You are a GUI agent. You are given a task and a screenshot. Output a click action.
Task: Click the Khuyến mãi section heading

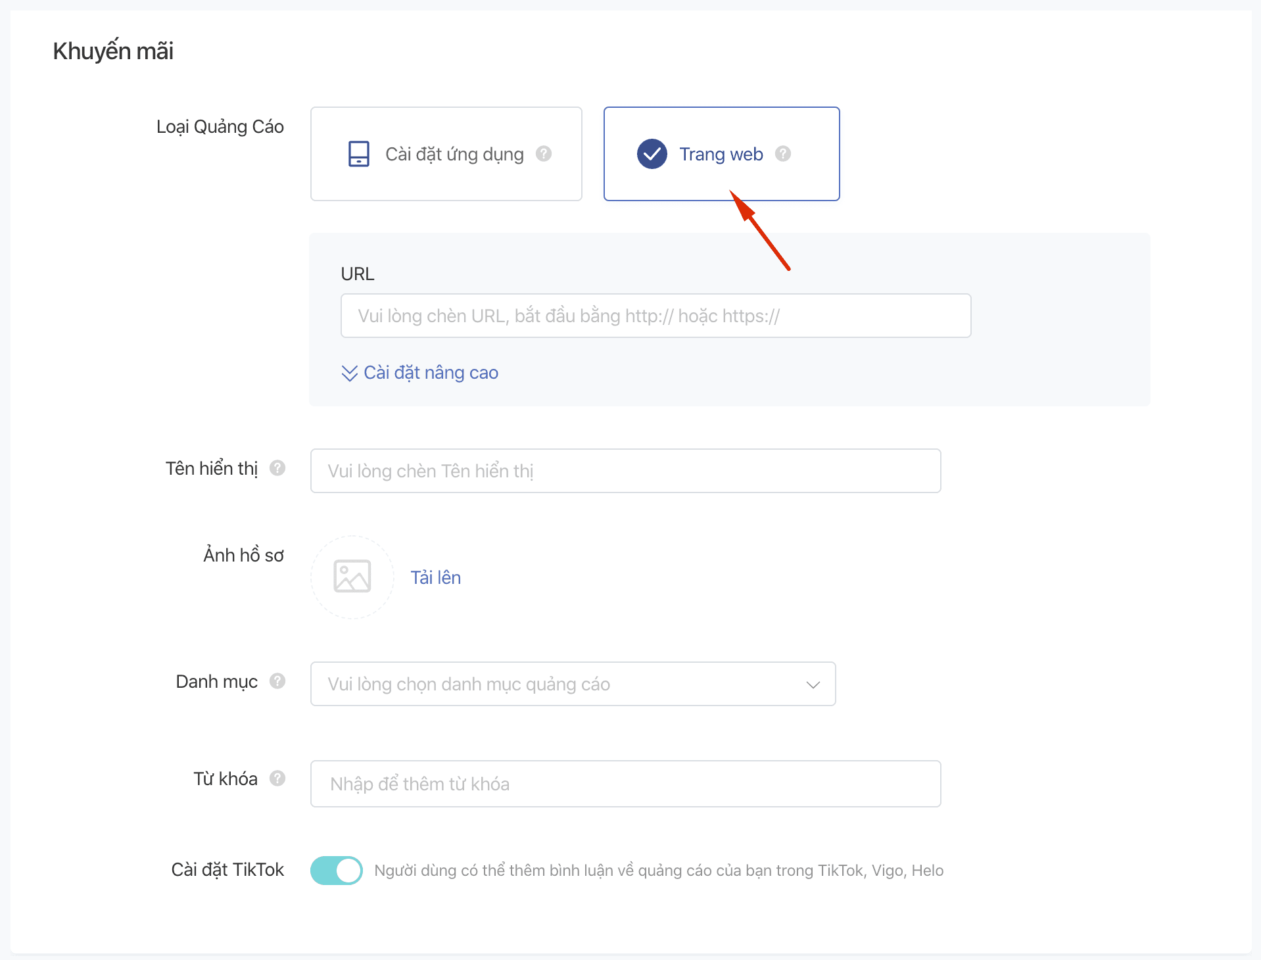[x=113, y=51]
